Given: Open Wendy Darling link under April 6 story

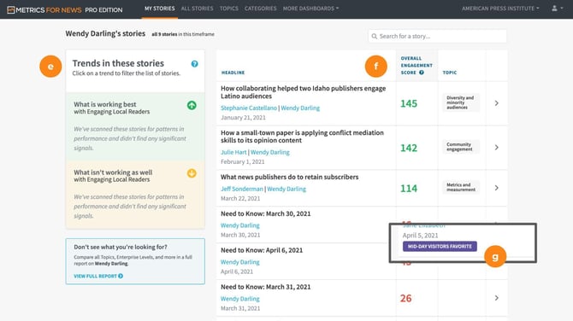Looking at the screenshot, I should tap(240, 262).
